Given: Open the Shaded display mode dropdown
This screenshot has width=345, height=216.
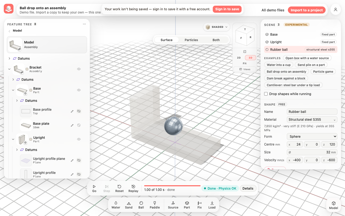Looking at the screenshot, I should pos(217,27).
